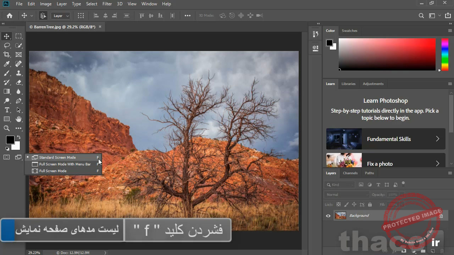454x255 pixels.
Task: Select the Zoom tool
Action: point(7,128)
